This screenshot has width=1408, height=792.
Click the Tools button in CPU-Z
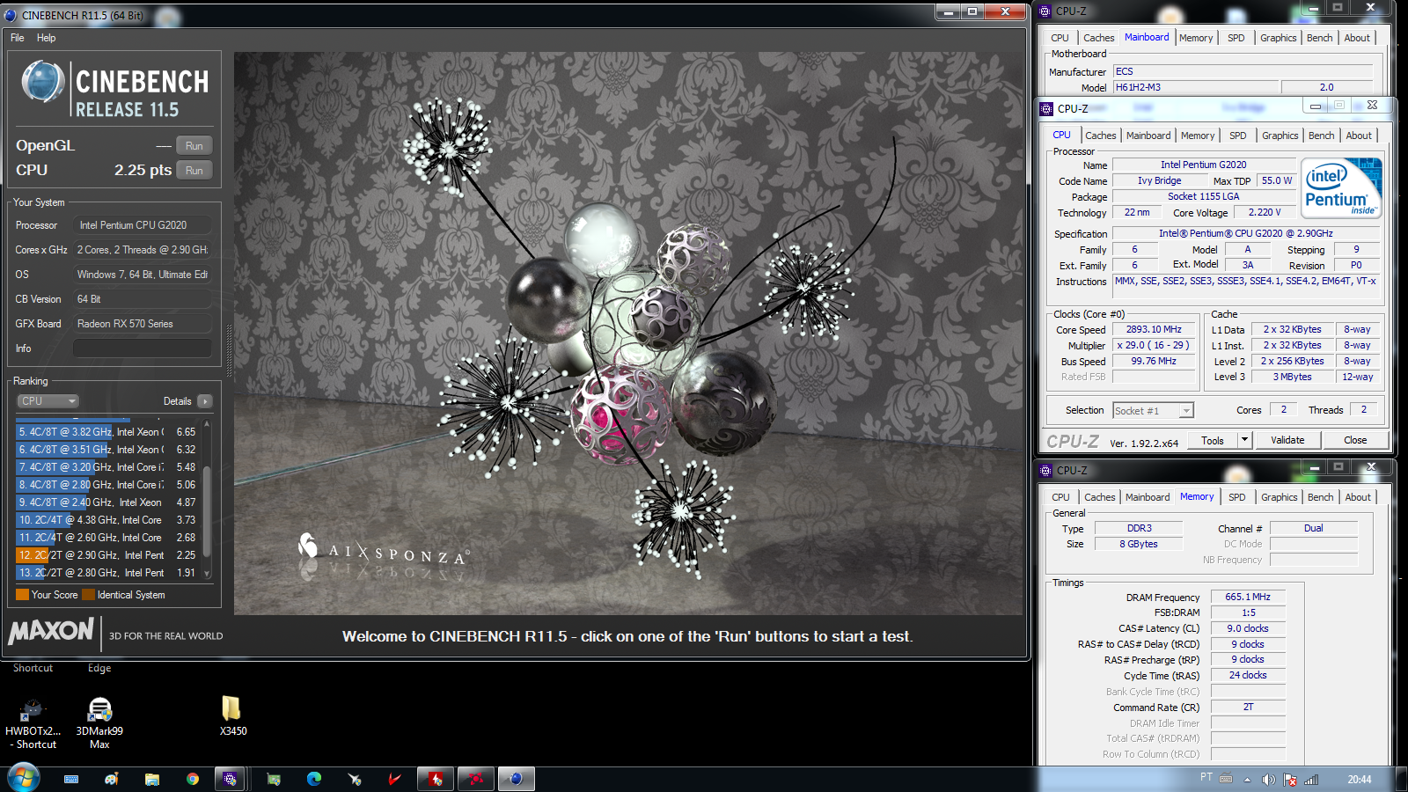(1213, 440)
